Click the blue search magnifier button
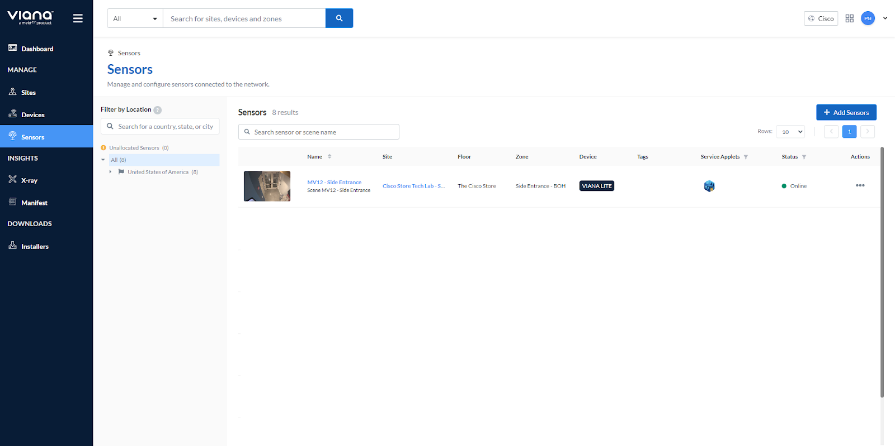The height and width of the screenshot is (446, 895). point(339,18)
